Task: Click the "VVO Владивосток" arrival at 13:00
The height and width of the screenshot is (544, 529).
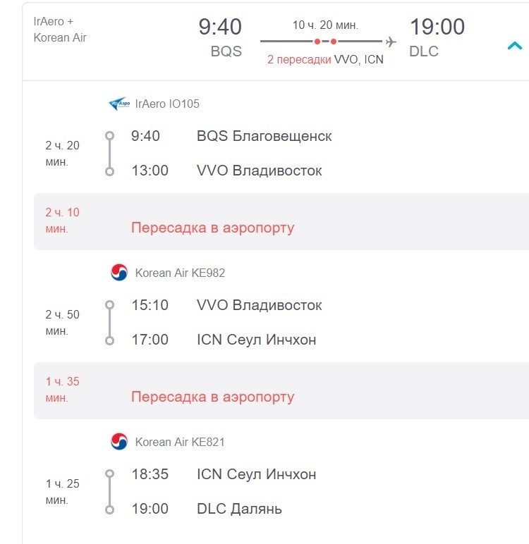Action: (259, 171)
